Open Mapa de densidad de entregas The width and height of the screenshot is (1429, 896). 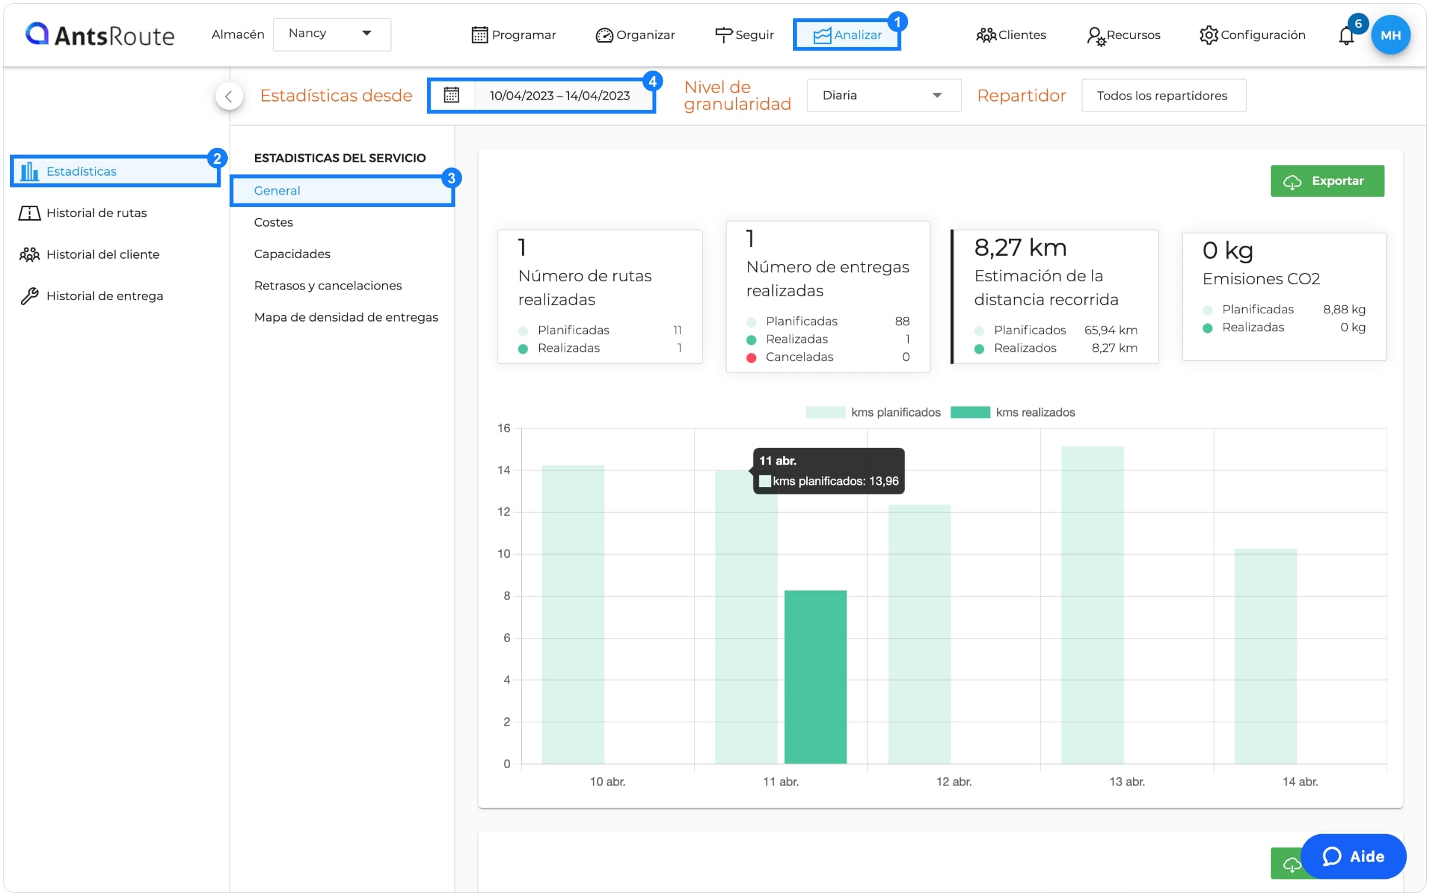(346, 317)
